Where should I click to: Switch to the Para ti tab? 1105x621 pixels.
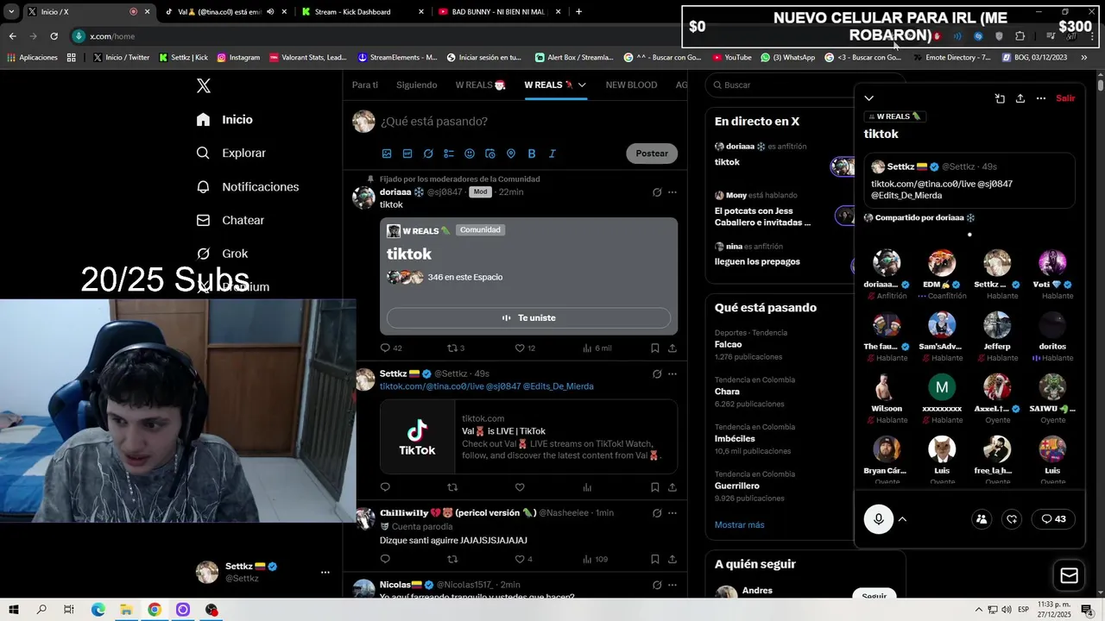pyautogui.click(x=365, y=85)
